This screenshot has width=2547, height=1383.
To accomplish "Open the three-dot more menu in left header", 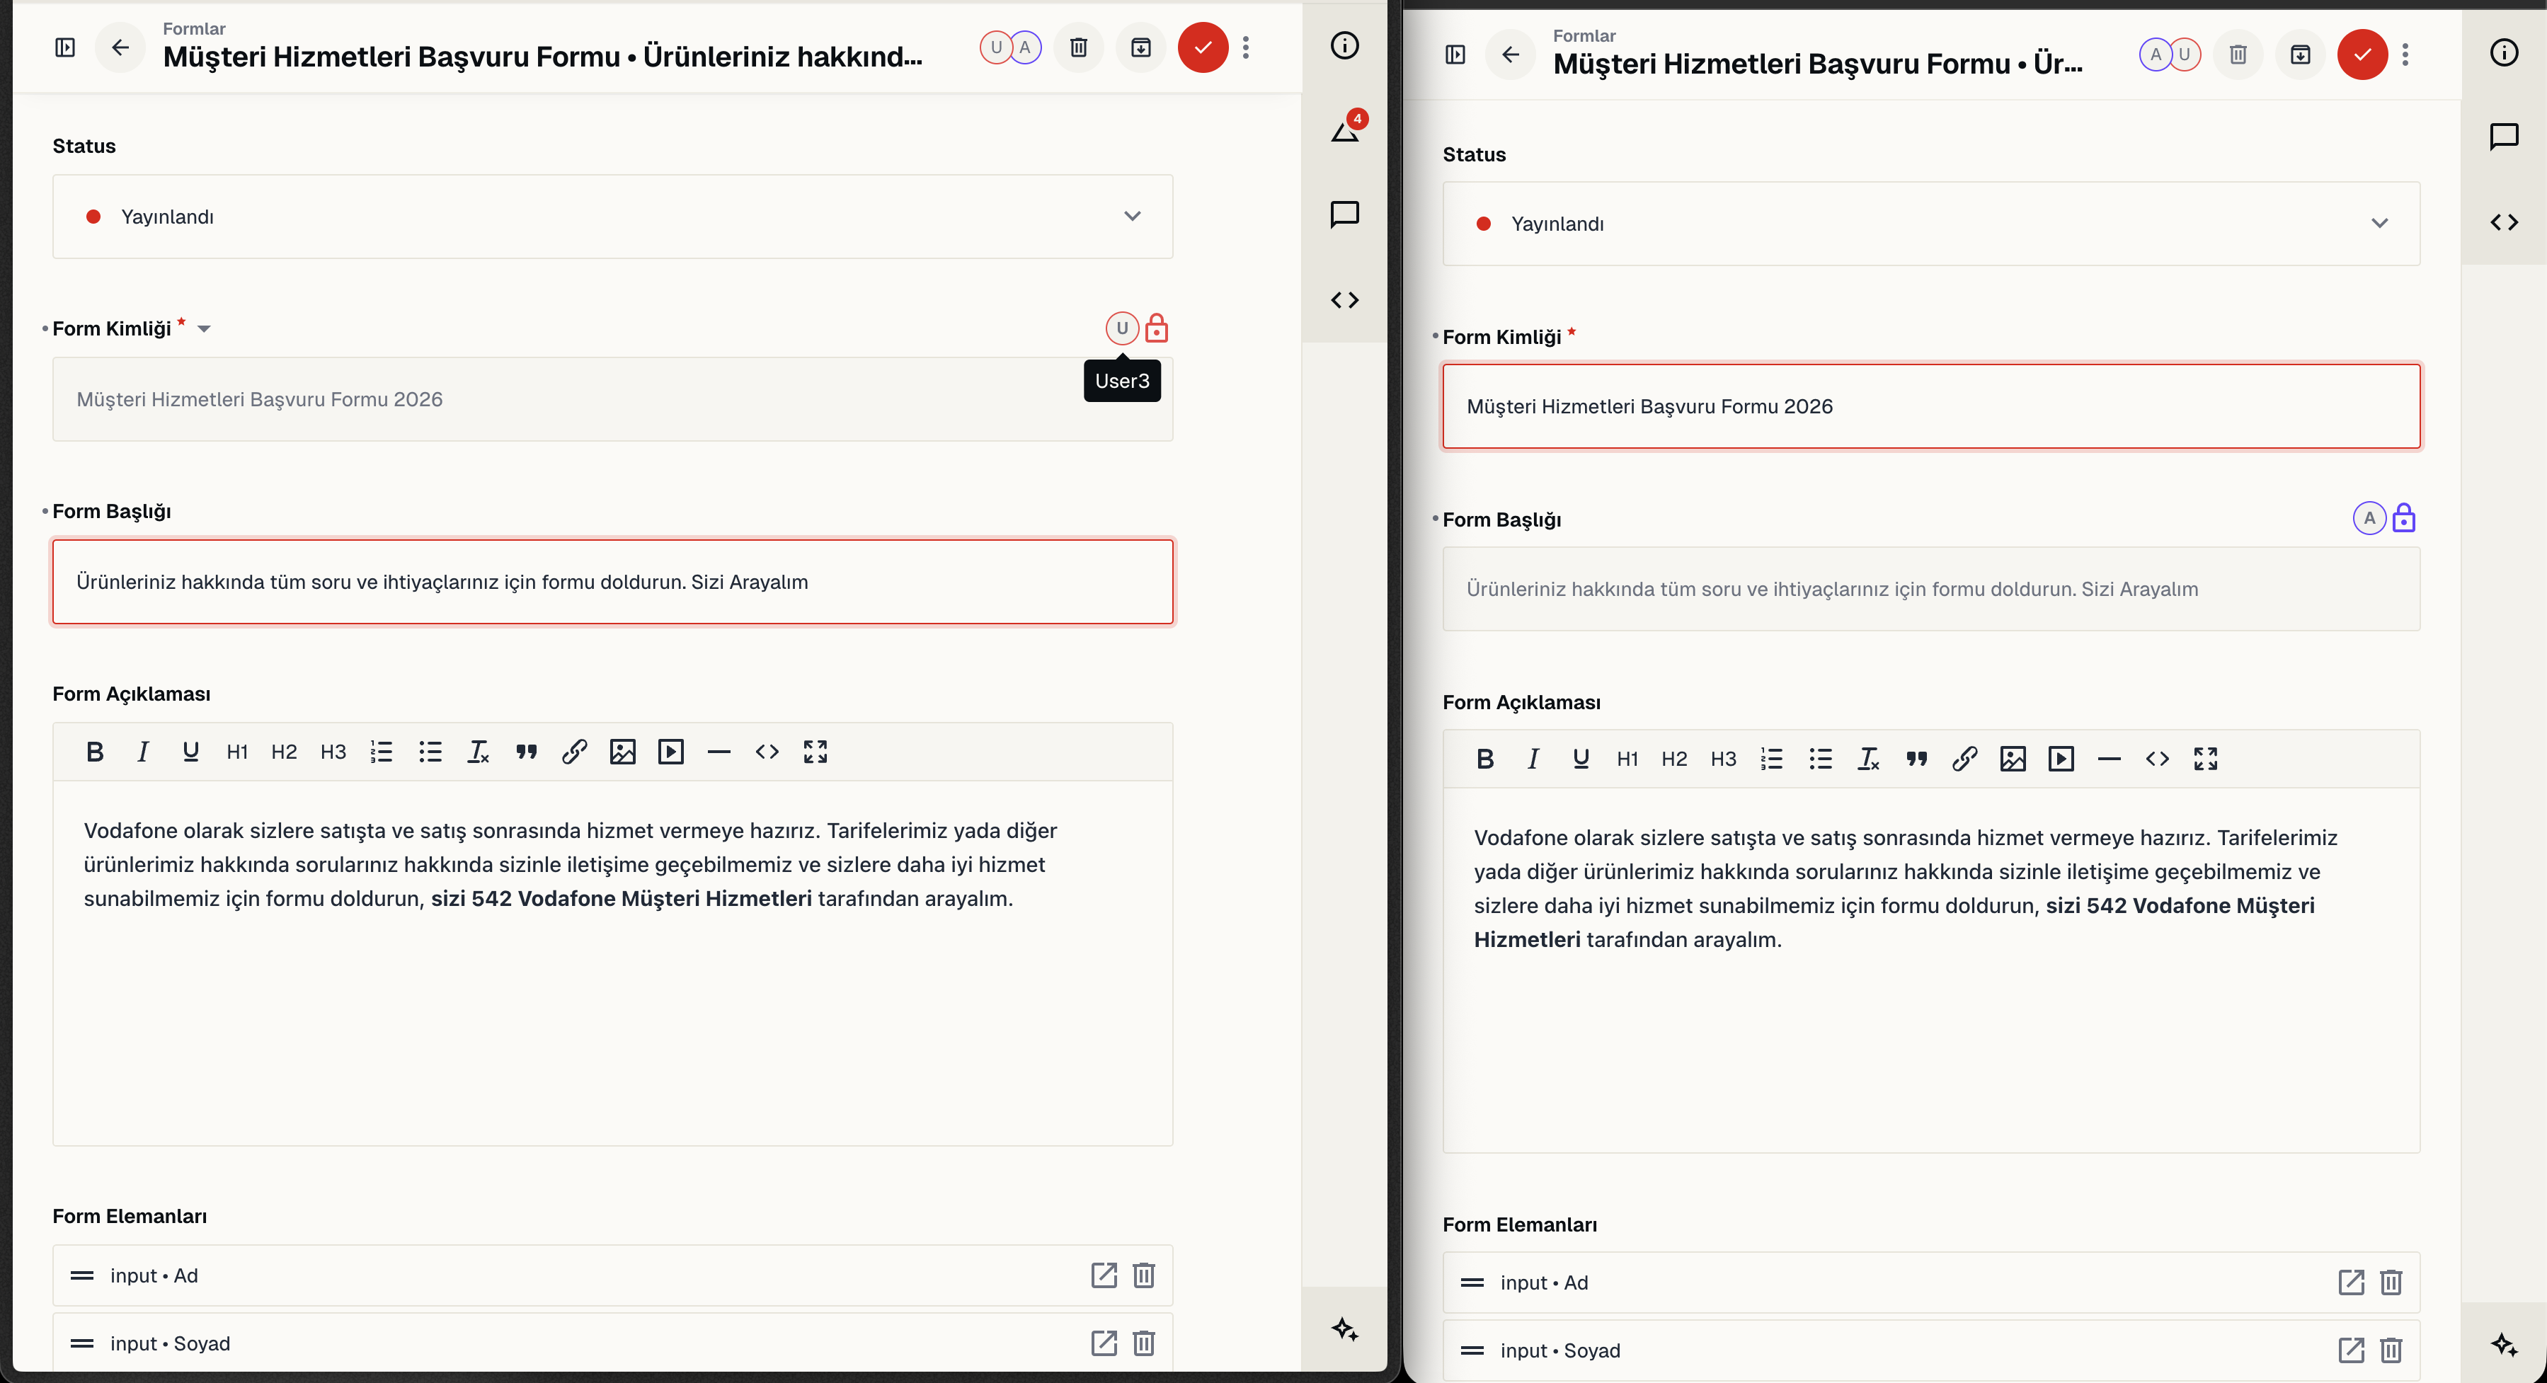I will pyautogui.click(x=1246, y=47).
